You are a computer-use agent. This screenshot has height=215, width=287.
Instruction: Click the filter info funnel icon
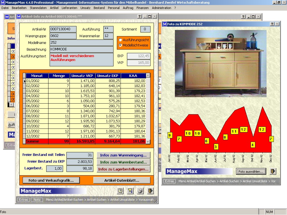coord(130,191)
